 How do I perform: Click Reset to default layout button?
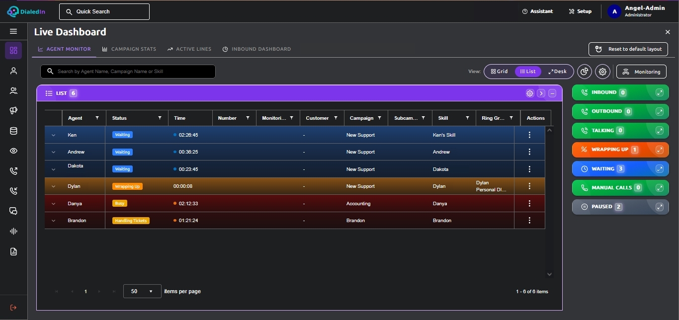628,49
